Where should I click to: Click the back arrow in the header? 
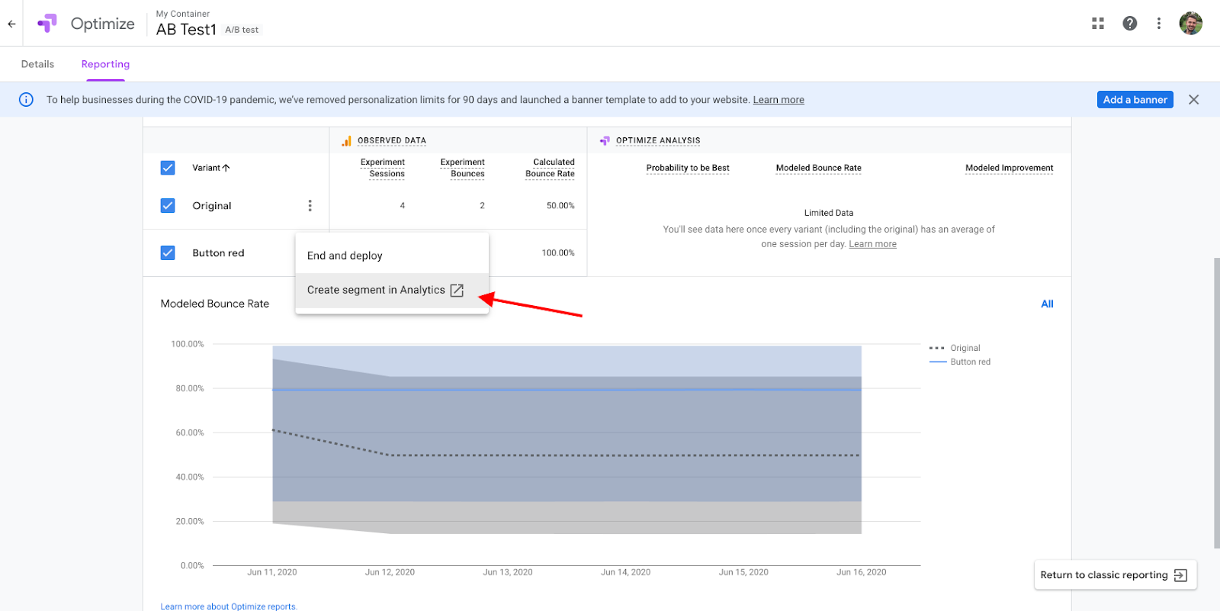point(11,24)
